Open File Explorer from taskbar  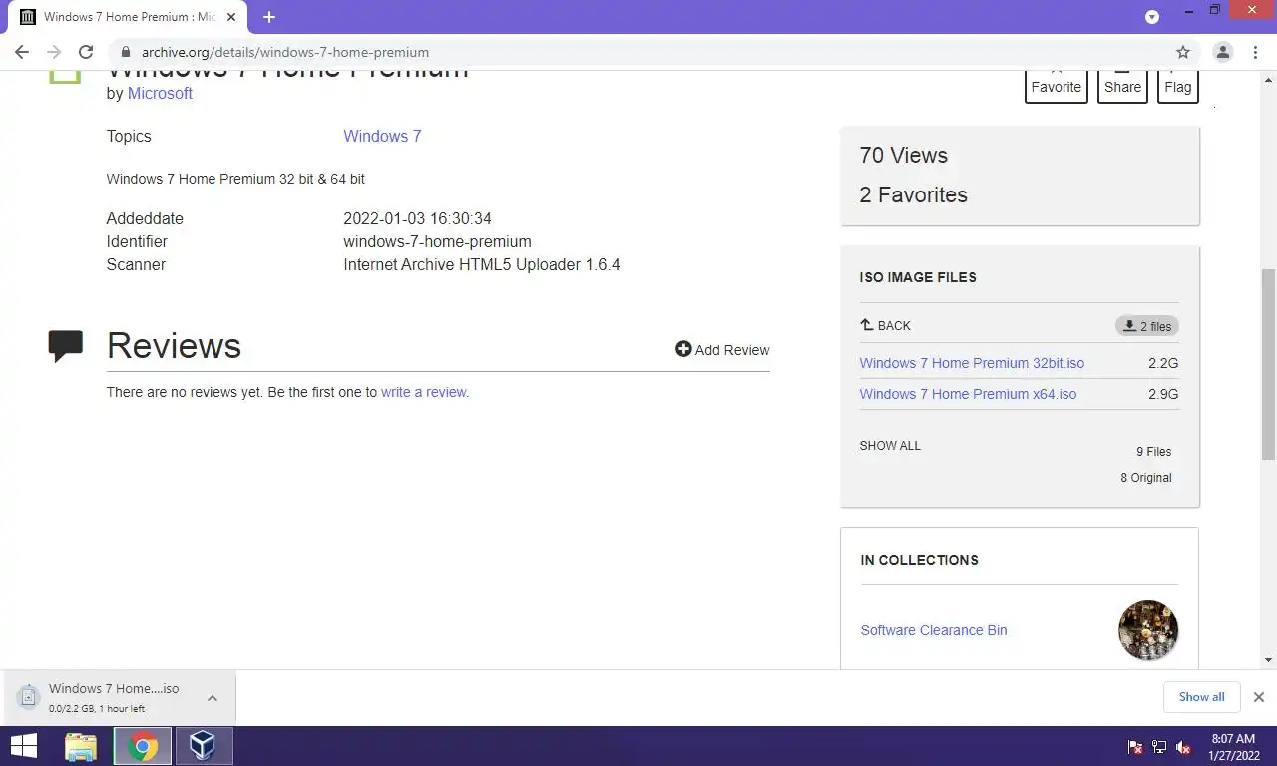[x=81, y=746]
